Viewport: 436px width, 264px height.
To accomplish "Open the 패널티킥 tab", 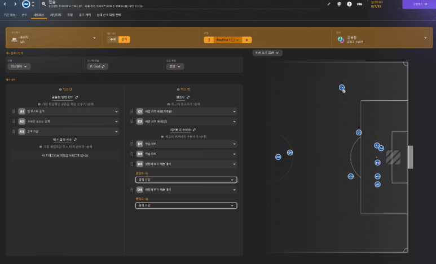I will click(56, 15).
